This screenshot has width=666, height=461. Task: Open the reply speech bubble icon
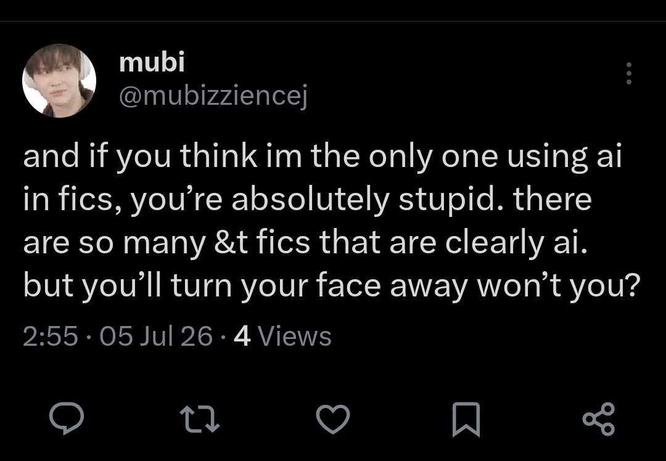coord(66,418)
